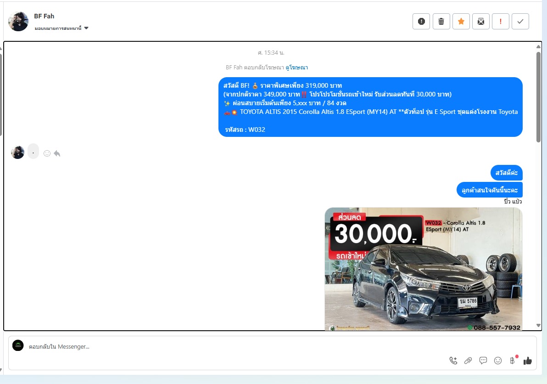The image size is (547, 384).
Task: Attach a file with paperclip icon
Action: coord(468,361)
